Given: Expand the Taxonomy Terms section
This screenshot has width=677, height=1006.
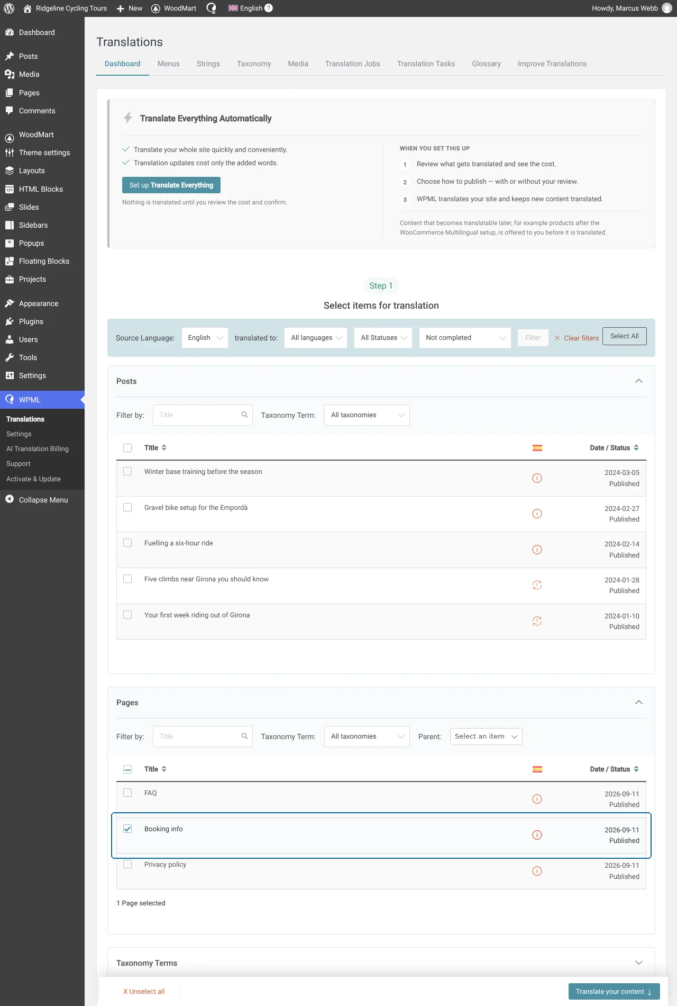Looking at the screenshot, I should [x=639, y=963].
